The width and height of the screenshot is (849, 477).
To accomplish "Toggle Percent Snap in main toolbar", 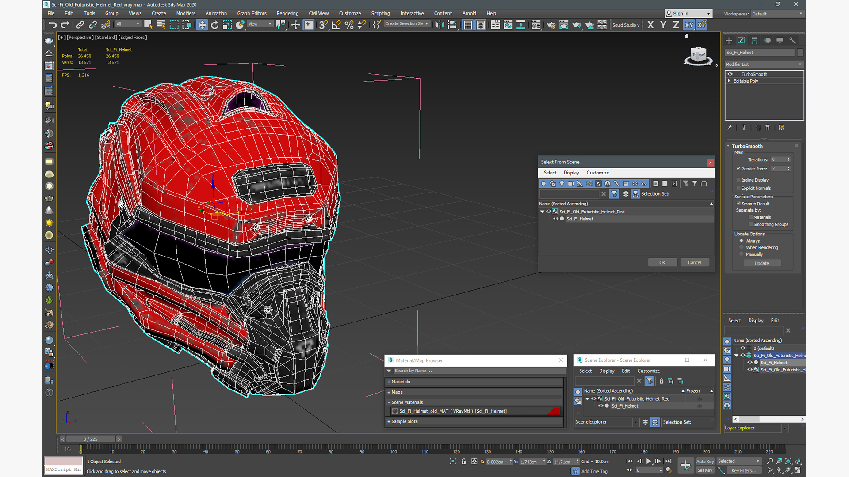I will click(x=349, y=25).
